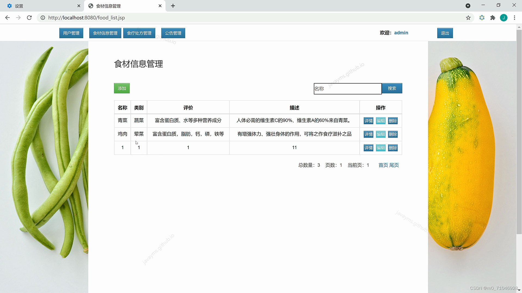The height and width of the screenshot is (293, 522).
Task: View site information icon in address bar
Action: 43,18
